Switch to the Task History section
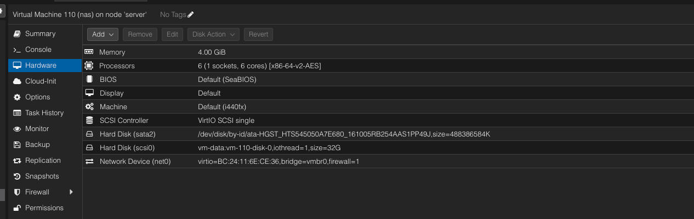Image resolution: width=694 pixels, height=219 pixels. 44,113
